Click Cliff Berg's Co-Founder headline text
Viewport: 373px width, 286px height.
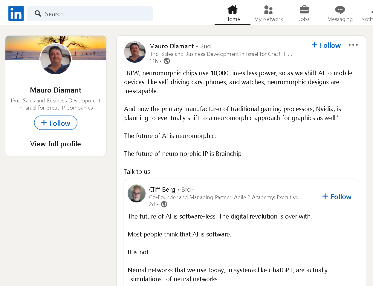pyautogui.click(x=227, y=197)
